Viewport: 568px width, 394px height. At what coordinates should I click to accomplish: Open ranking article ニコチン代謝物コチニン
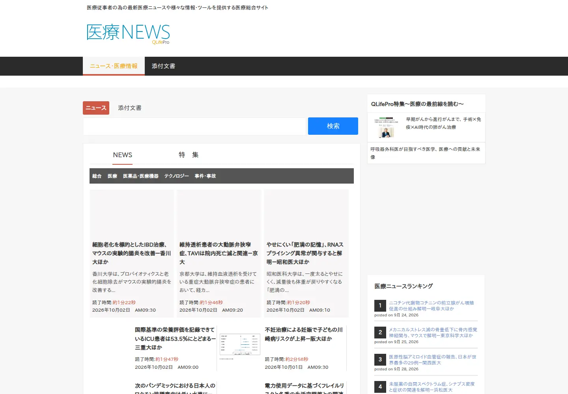(x=432, y=306)
